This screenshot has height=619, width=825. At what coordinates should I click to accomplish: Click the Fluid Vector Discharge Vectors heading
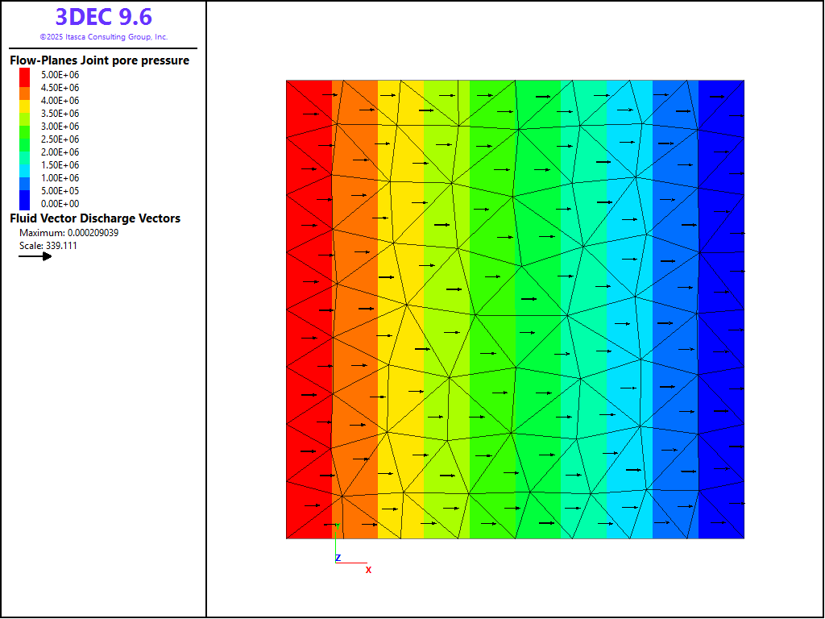tap(95, 218)
